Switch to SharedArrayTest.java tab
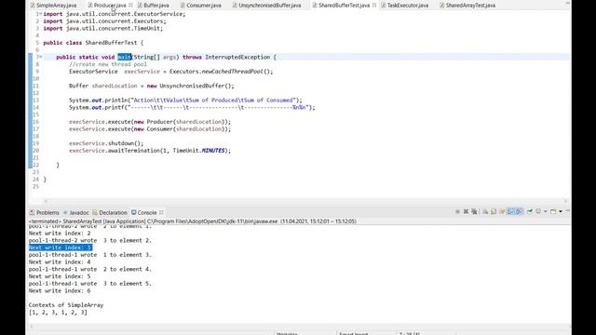The width and height of the screenshot is (596, 335). pos(467,6)
